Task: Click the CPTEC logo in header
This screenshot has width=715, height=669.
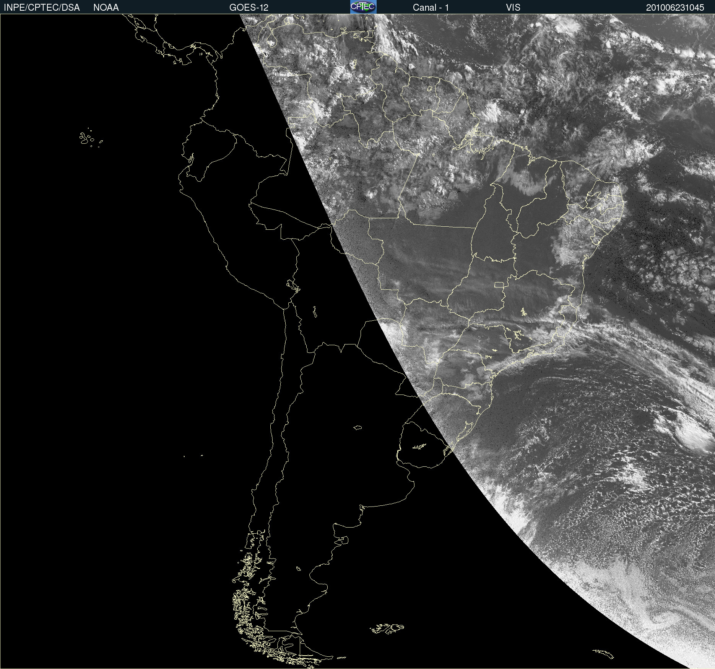Action: click(x=363, y=7)
